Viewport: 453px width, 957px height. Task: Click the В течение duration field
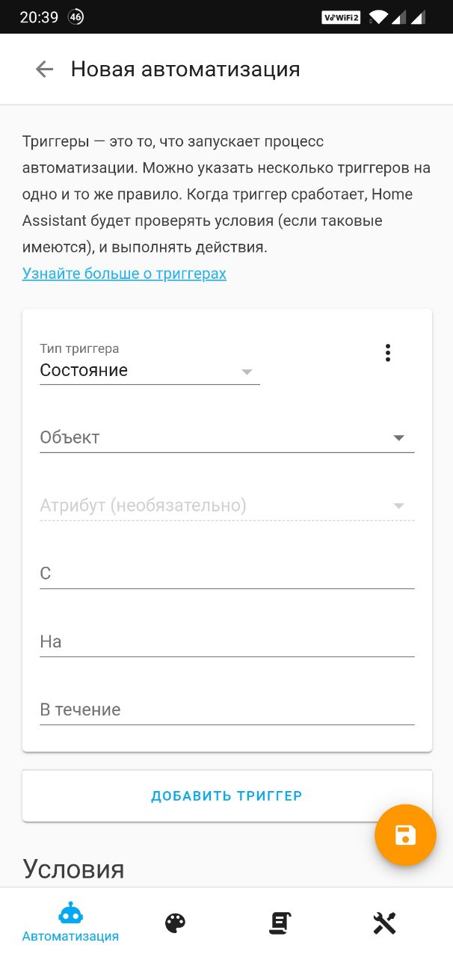tap(226, 710)
